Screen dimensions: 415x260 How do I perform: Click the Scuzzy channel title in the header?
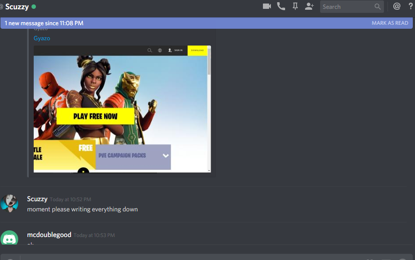[17, 7]
